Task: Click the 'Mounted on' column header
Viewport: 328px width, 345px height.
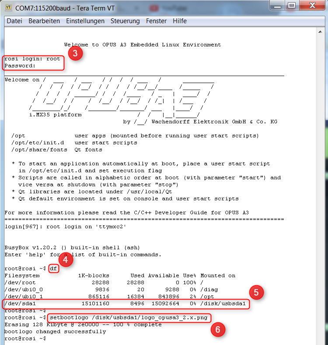Action: pos(218,275)
